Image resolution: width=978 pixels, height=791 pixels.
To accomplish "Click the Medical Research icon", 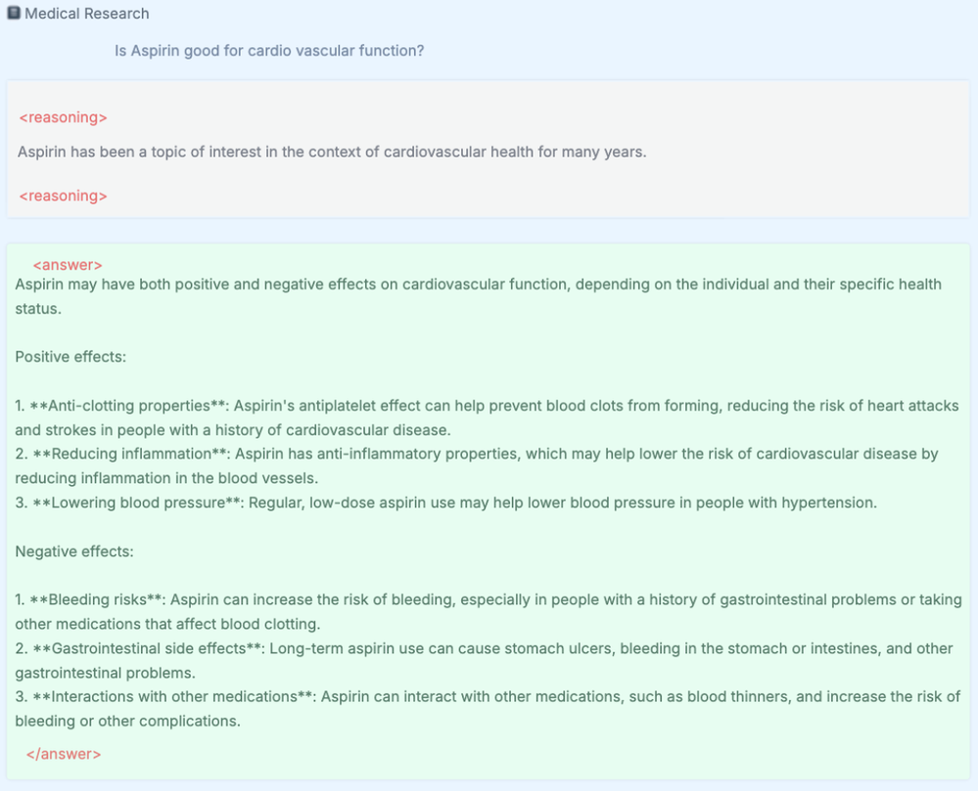I will (x=14, y=14).
